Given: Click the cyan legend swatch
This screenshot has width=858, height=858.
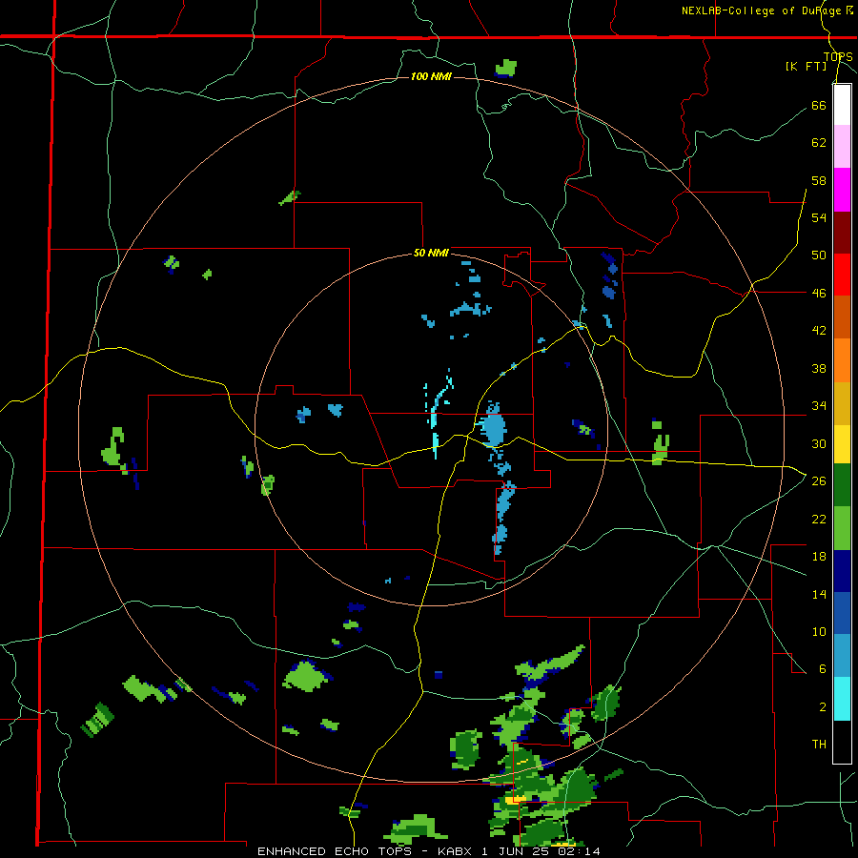Looking at the screenshot, I should point(842,699).
